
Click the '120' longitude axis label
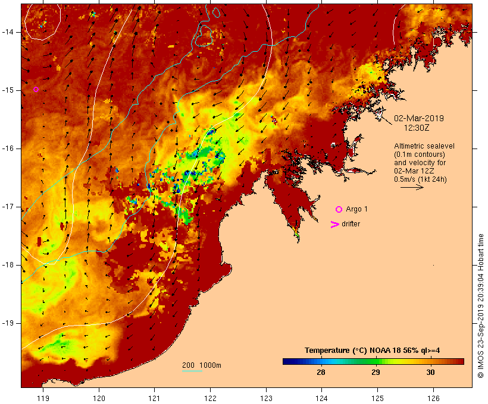[99, 399]
